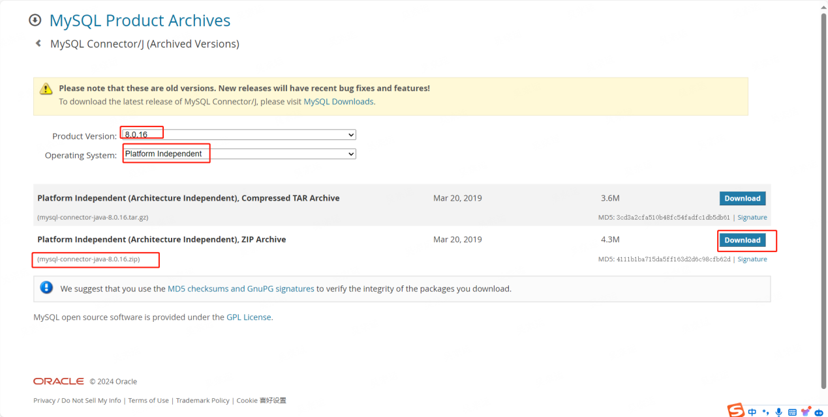Click the MD5 hash of the tar.gz file
828x417 pixels.
673,218
